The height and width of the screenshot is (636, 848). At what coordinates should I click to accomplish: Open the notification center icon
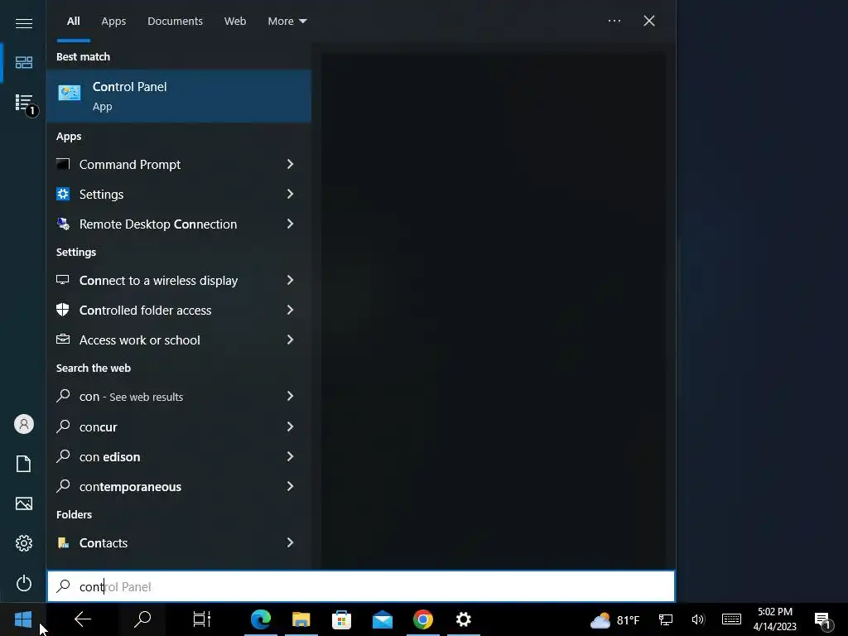pyautogui.click(x=822, y=621)
